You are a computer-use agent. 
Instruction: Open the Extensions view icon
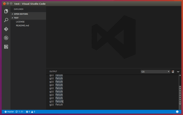[6, 47]
